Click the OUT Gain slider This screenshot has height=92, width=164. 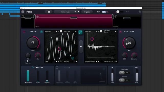tap(137, 75)
